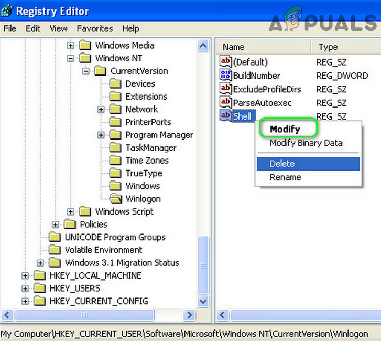Screen dimensions: 381x341
Task: Open the Favorites menu
Action: pyautogui.click(x=95, y=29)
